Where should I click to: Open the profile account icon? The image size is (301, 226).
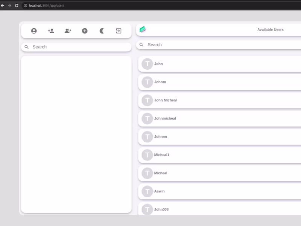(x=34, y=31)
